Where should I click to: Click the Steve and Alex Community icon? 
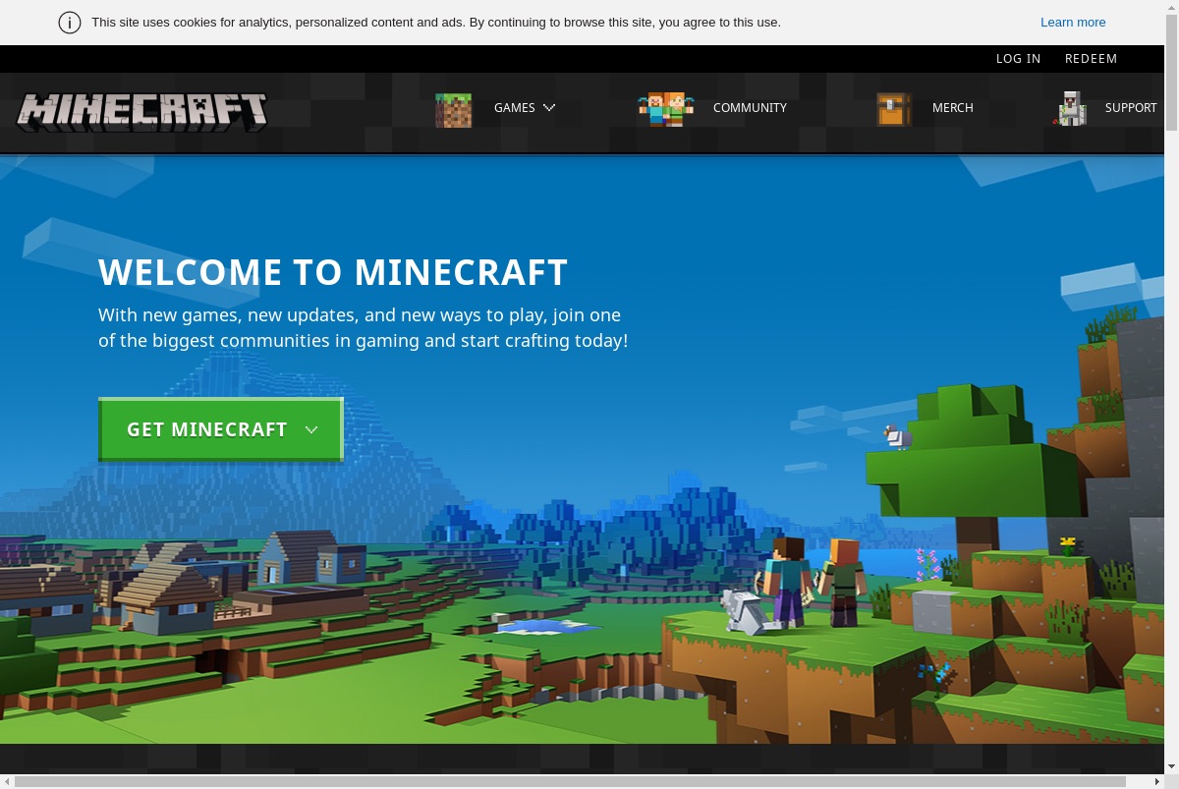[x=665, y=109]
